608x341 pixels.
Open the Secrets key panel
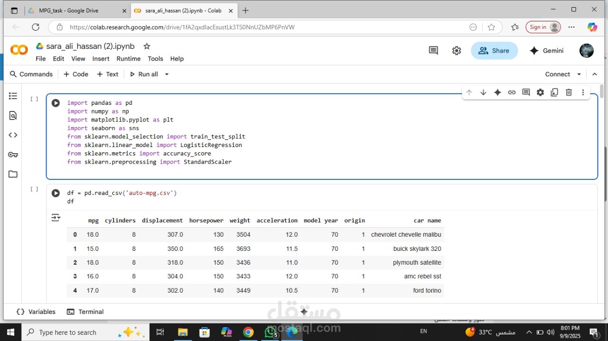[13, 155]
